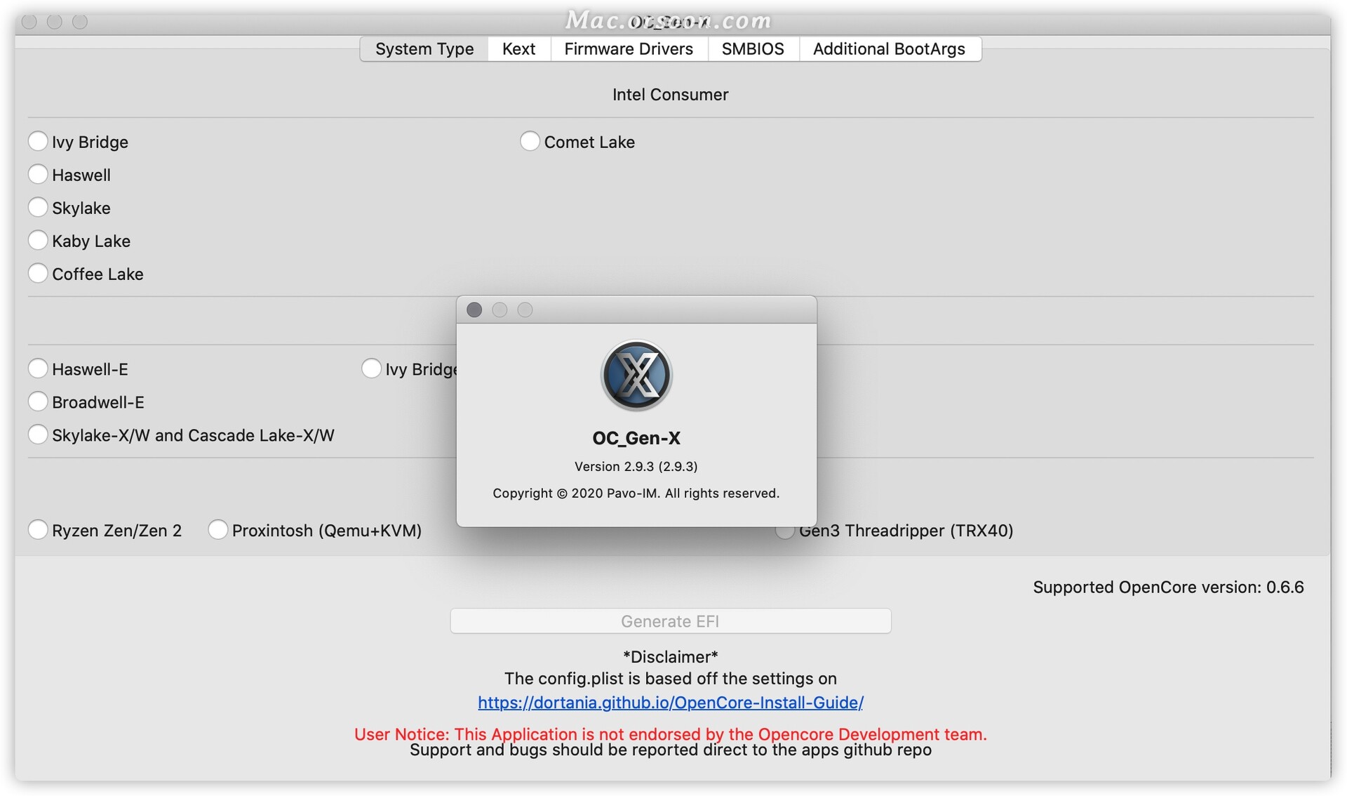
Task: Select the Haswell radio button
Action: (38, 174)
